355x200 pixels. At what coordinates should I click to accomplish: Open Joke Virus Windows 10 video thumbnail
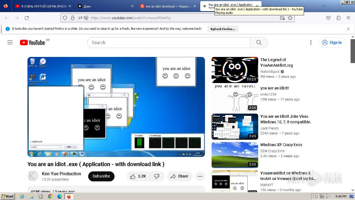pos(235,127)
